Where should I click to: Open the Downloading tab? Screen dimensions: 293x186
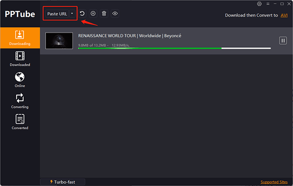click(x=20, y=38)
